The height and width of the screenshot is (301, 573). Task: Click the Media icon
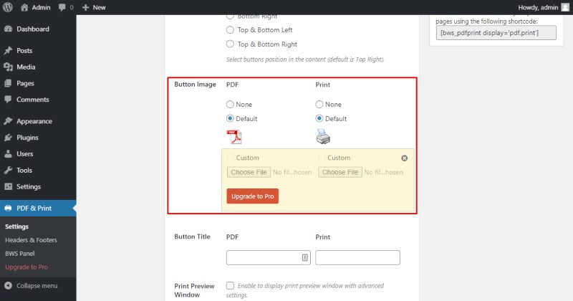[x=8, y=67]
